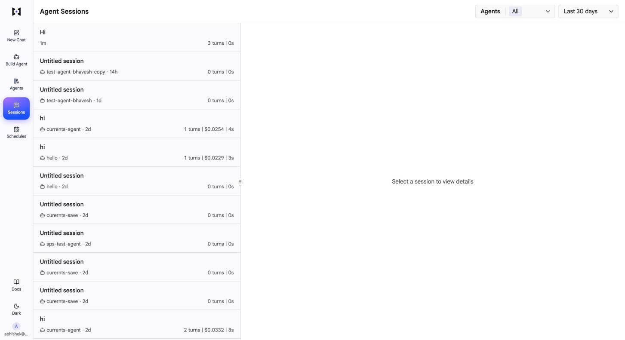The image size is (625, 340).
Task: Click robot icon beside test-agent-bhavesh-copy
Action: click(x=42, y=72)
